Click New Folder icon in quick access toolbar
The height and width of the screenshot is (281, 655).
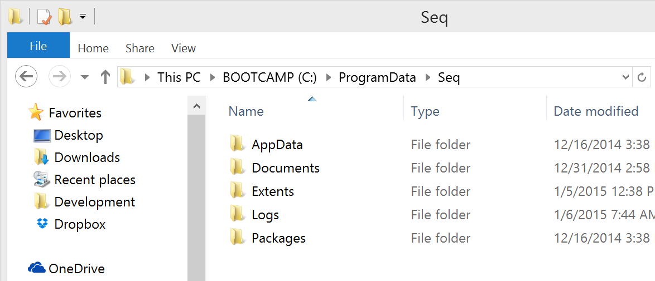pos(65,17)
